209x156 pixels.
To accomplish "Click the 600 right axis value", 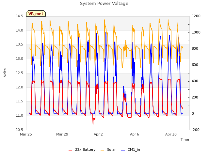I will point(195,65).
